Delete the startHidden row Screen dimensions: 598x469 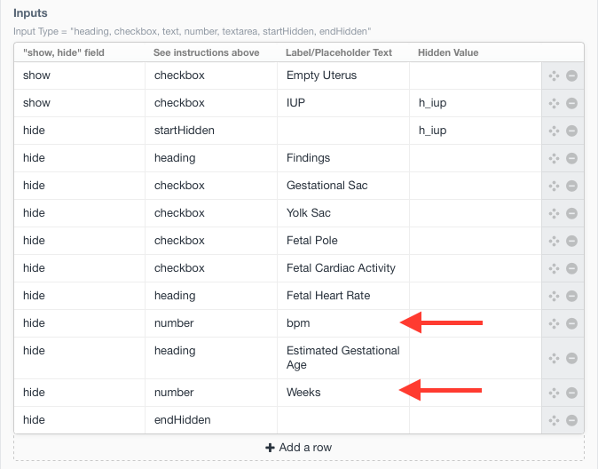point(571,131)
